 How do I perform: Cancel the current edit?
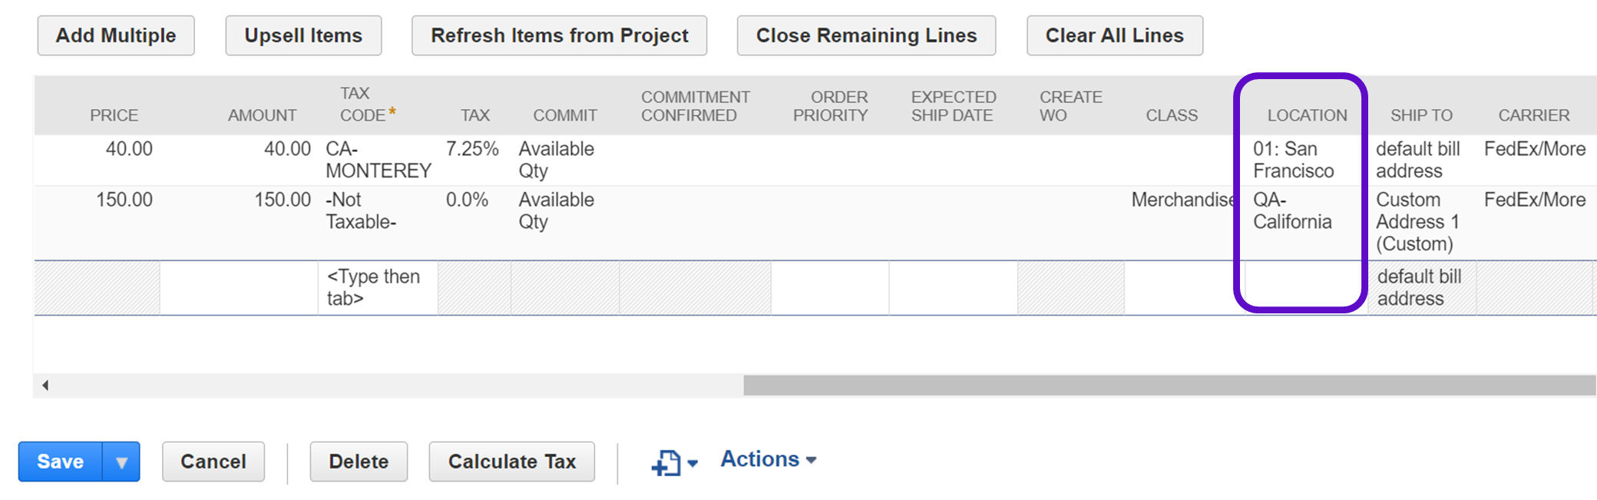(x=213, y=462)
